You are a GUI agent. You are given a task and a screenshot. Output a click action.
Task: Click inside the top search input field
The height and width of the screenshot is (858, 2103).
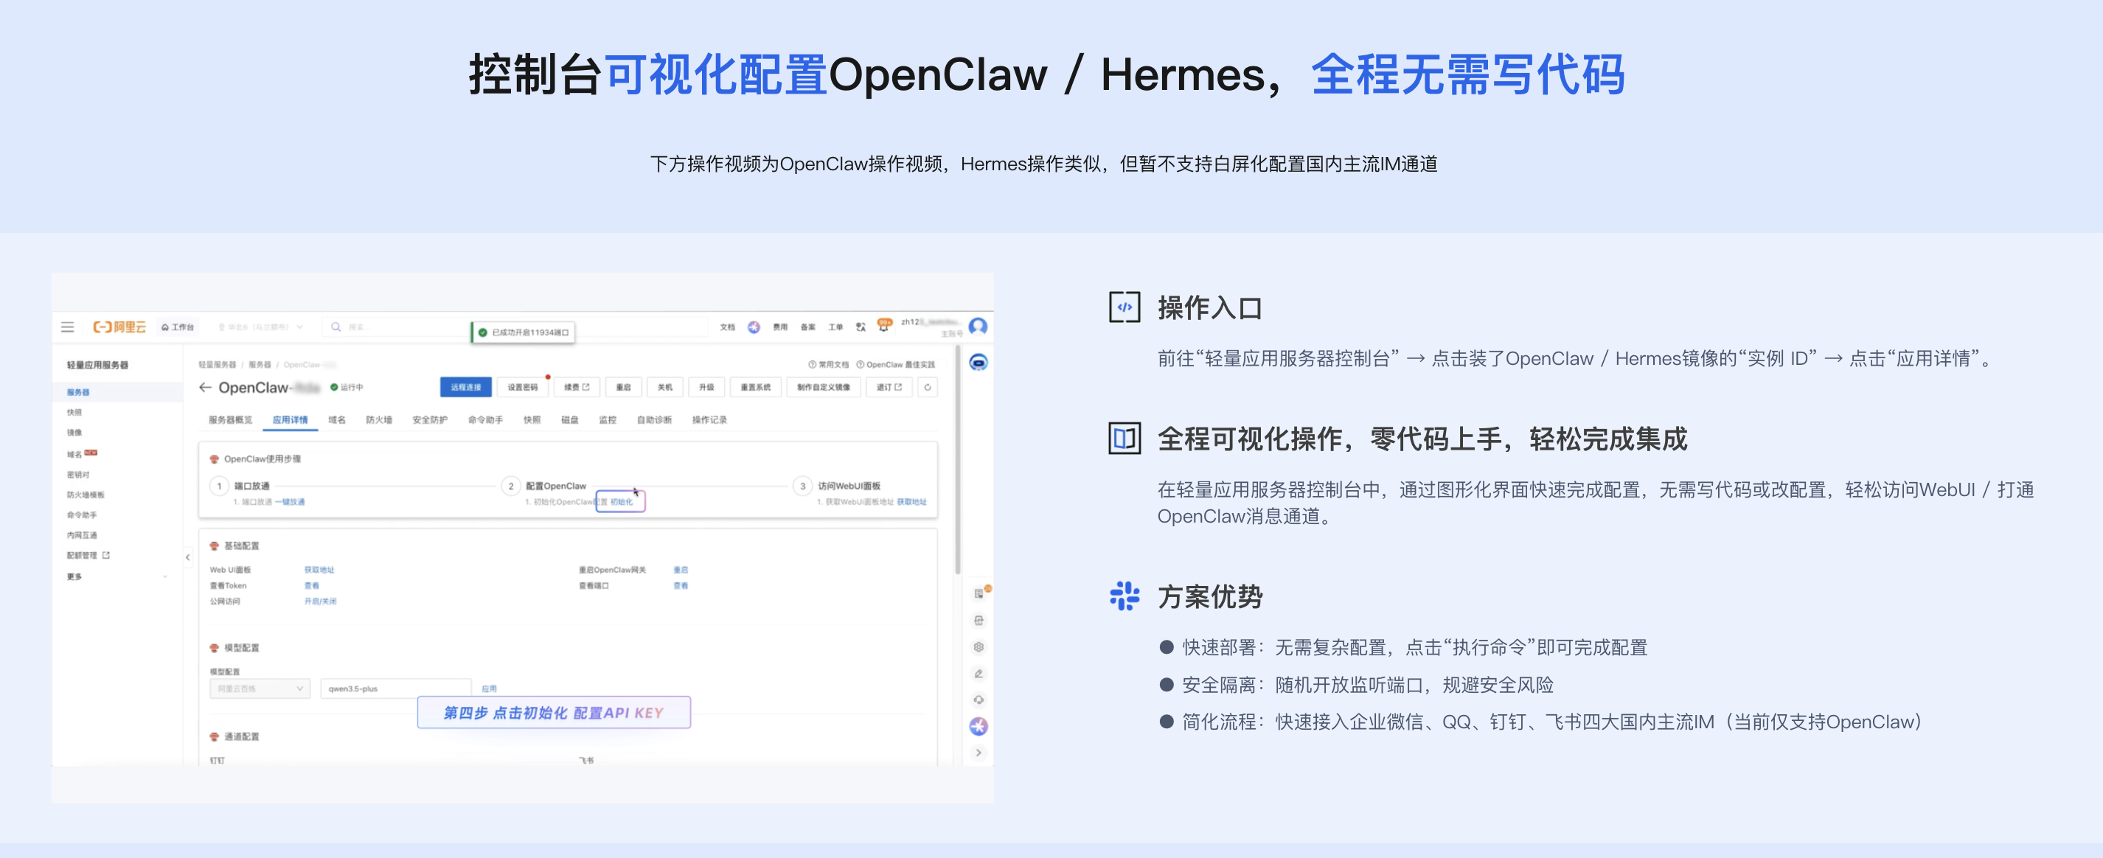pos(383,326)
